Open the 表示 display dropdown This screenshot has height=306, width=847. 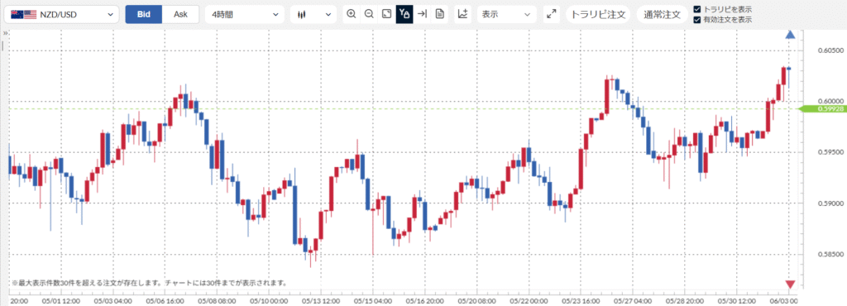(x=506, y=15)
